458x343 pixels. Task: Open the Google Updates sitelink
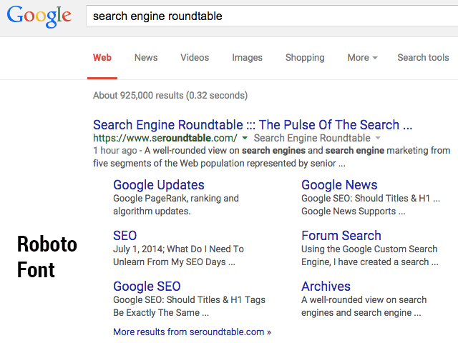tap(159, 185)
